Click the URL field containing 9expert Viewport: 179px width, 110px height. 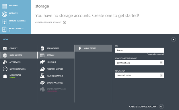139,50
